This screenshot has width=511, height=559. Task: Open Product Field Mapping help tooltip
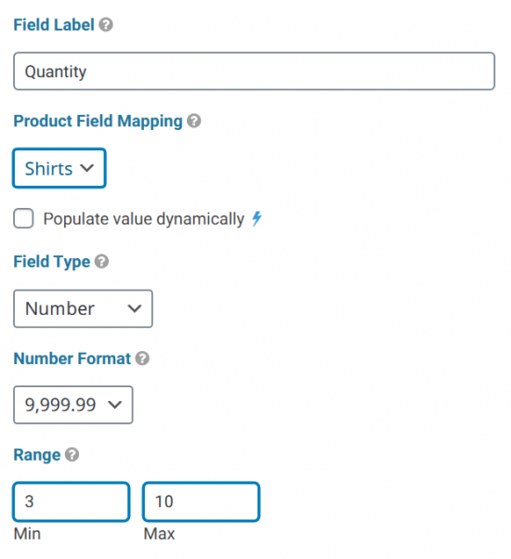194,121
